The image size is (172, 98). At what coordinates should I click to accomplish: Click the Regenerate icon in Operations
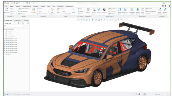(x=7, y=10)
